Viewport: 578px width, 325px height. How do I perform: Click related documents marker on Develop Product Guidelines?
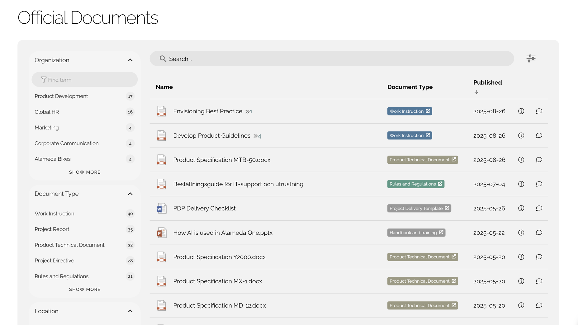(x=257, y=136)
